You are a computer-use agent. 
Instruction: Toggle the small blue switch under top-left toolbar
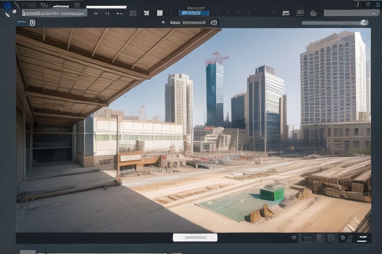pos(21,23)
